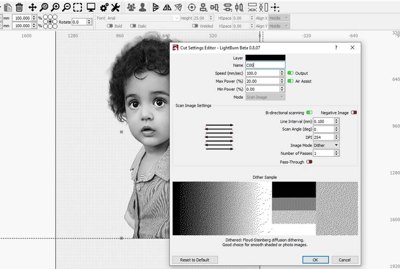Image resolution: width=400 pixels, height=269 pixels.
Task: Open the Align Y dropdown
Action: coord(279,26)
